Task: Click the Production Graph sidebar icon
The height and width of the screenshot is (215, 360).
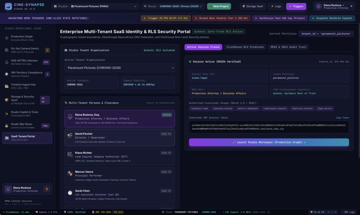Action: pos(7,38)
